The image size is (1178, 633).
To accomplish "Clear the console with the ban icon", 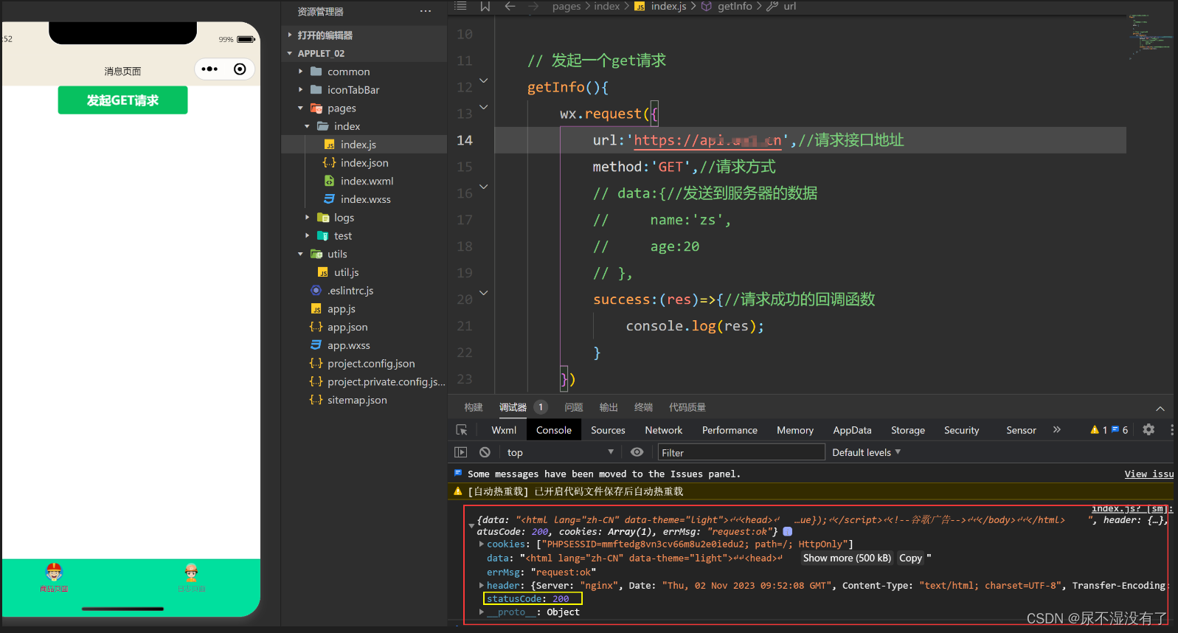I will coord(485,452).
